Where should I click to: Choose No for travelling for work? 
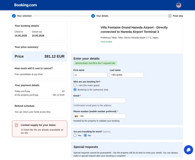click(85, 135)
